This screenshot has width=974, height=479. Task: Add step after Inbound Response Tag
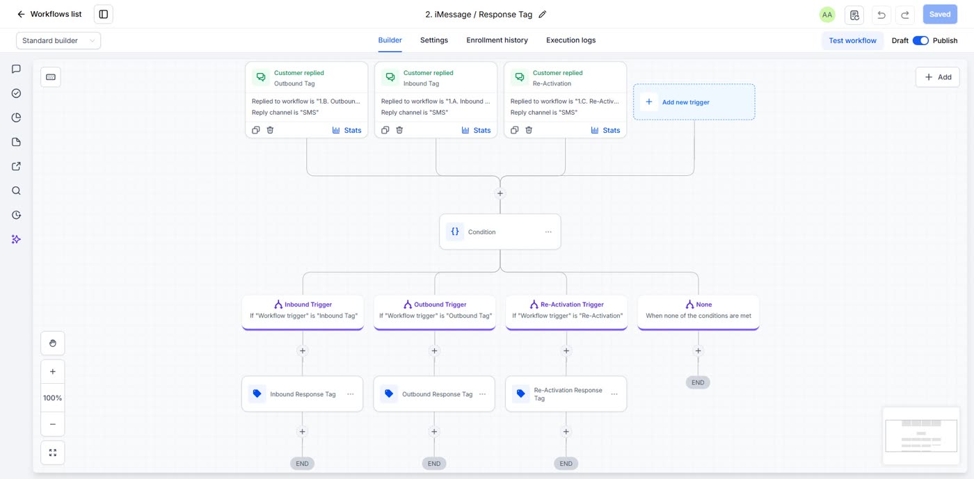point(303,432)
